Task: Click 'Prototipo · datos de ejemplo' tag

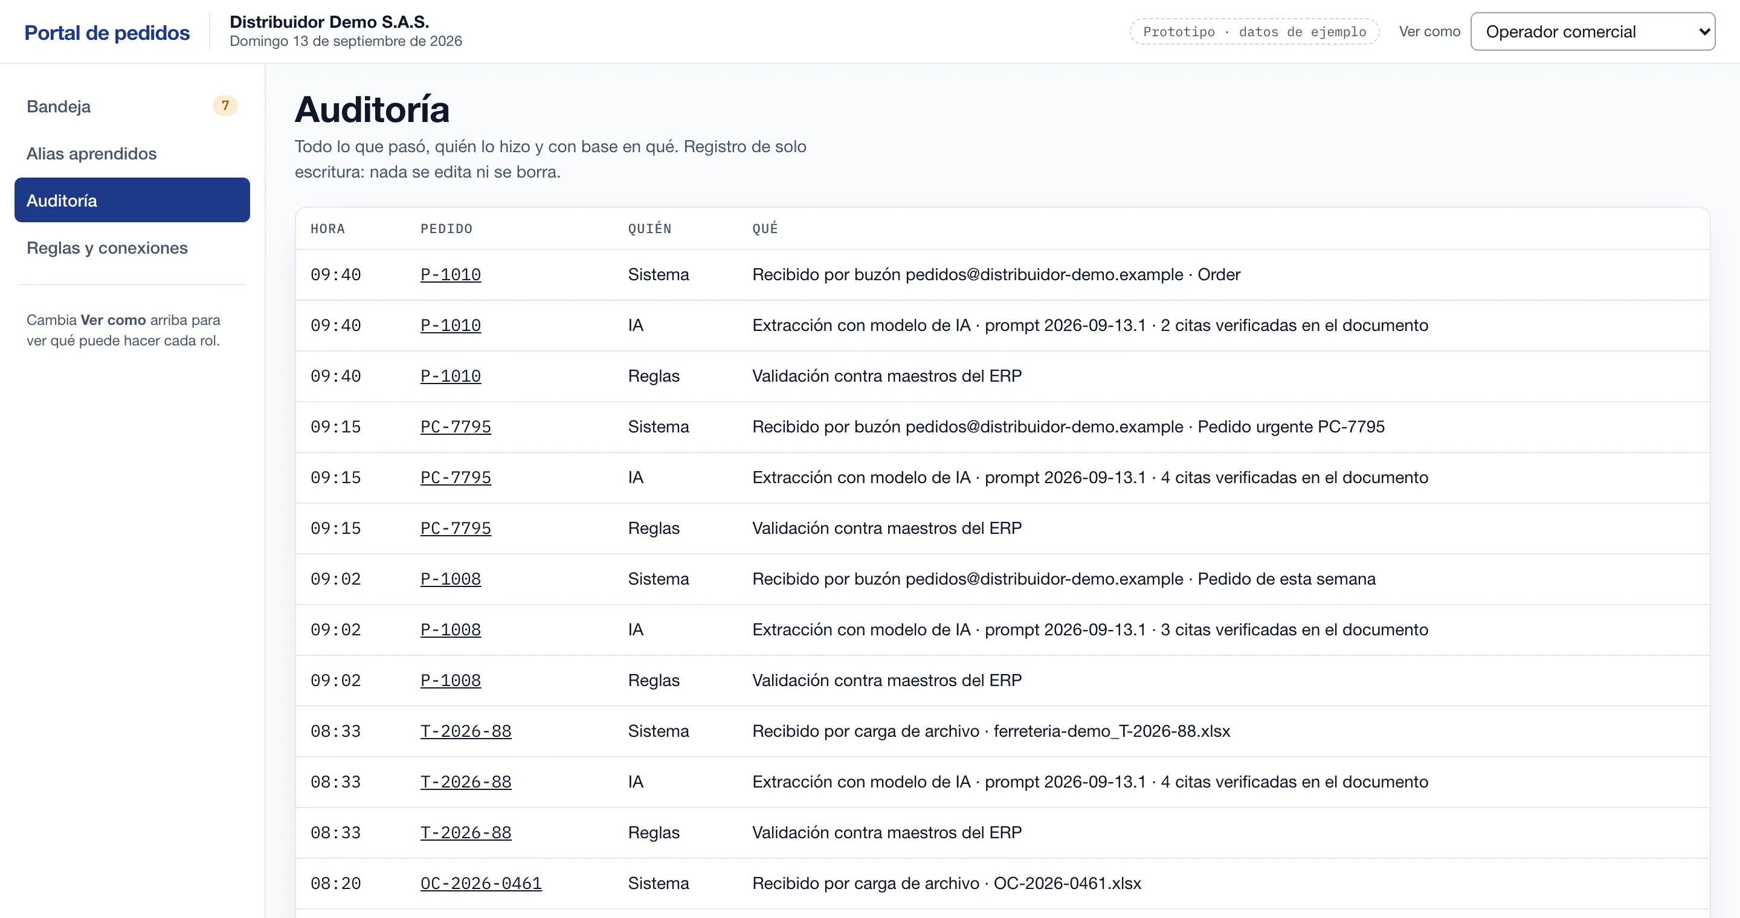Action: click(1254, 32)
